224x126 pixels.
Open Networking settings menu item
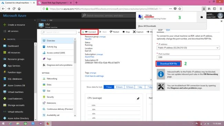pyautogui.click(x=58, y=79)
